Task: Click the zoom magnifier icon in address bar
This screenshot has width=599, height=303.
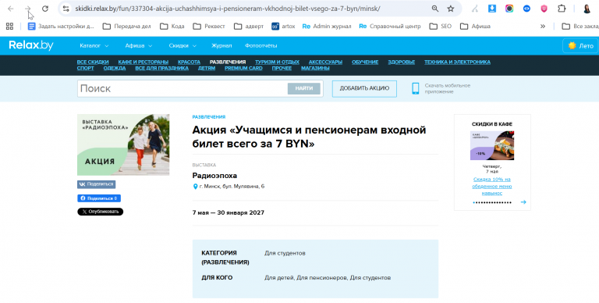Action: [x=434, y=9]
